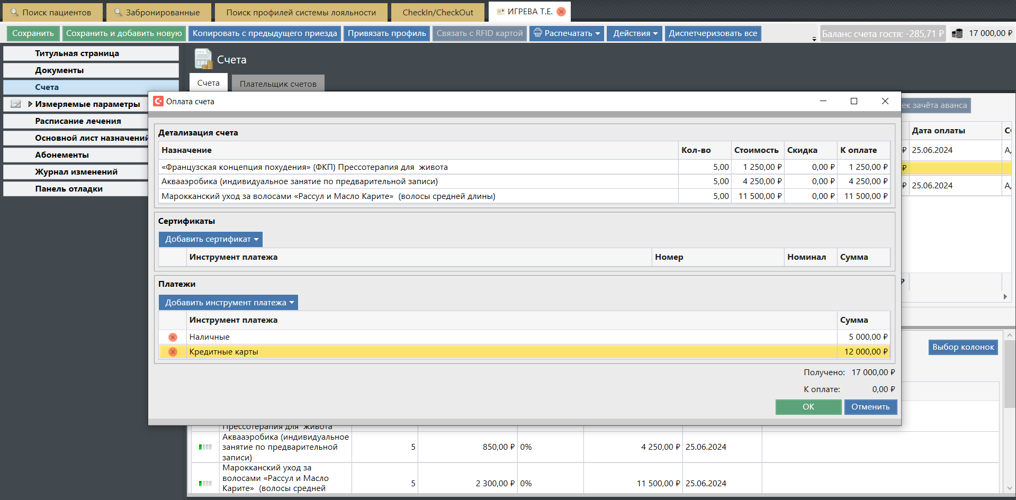Click the chart icon beside Измеряемые параметры
1016x500 pixels.
[x=16, y=104]
